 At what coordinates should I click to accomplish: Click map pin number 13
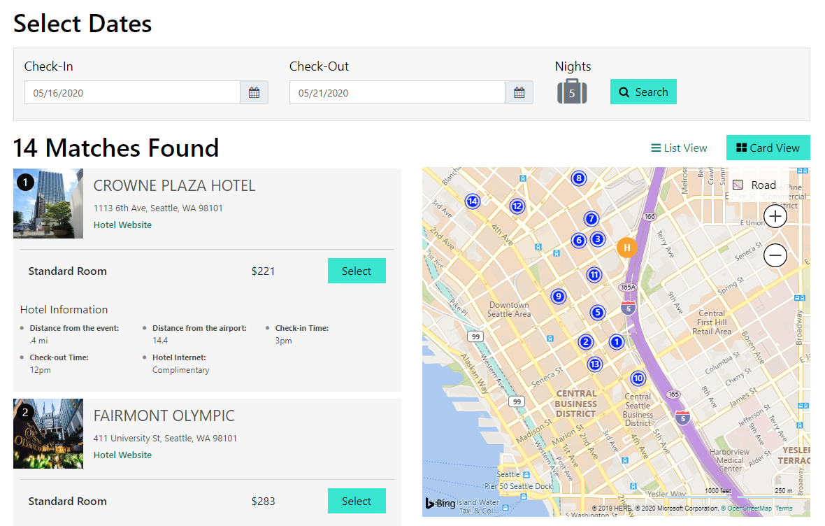594,364
